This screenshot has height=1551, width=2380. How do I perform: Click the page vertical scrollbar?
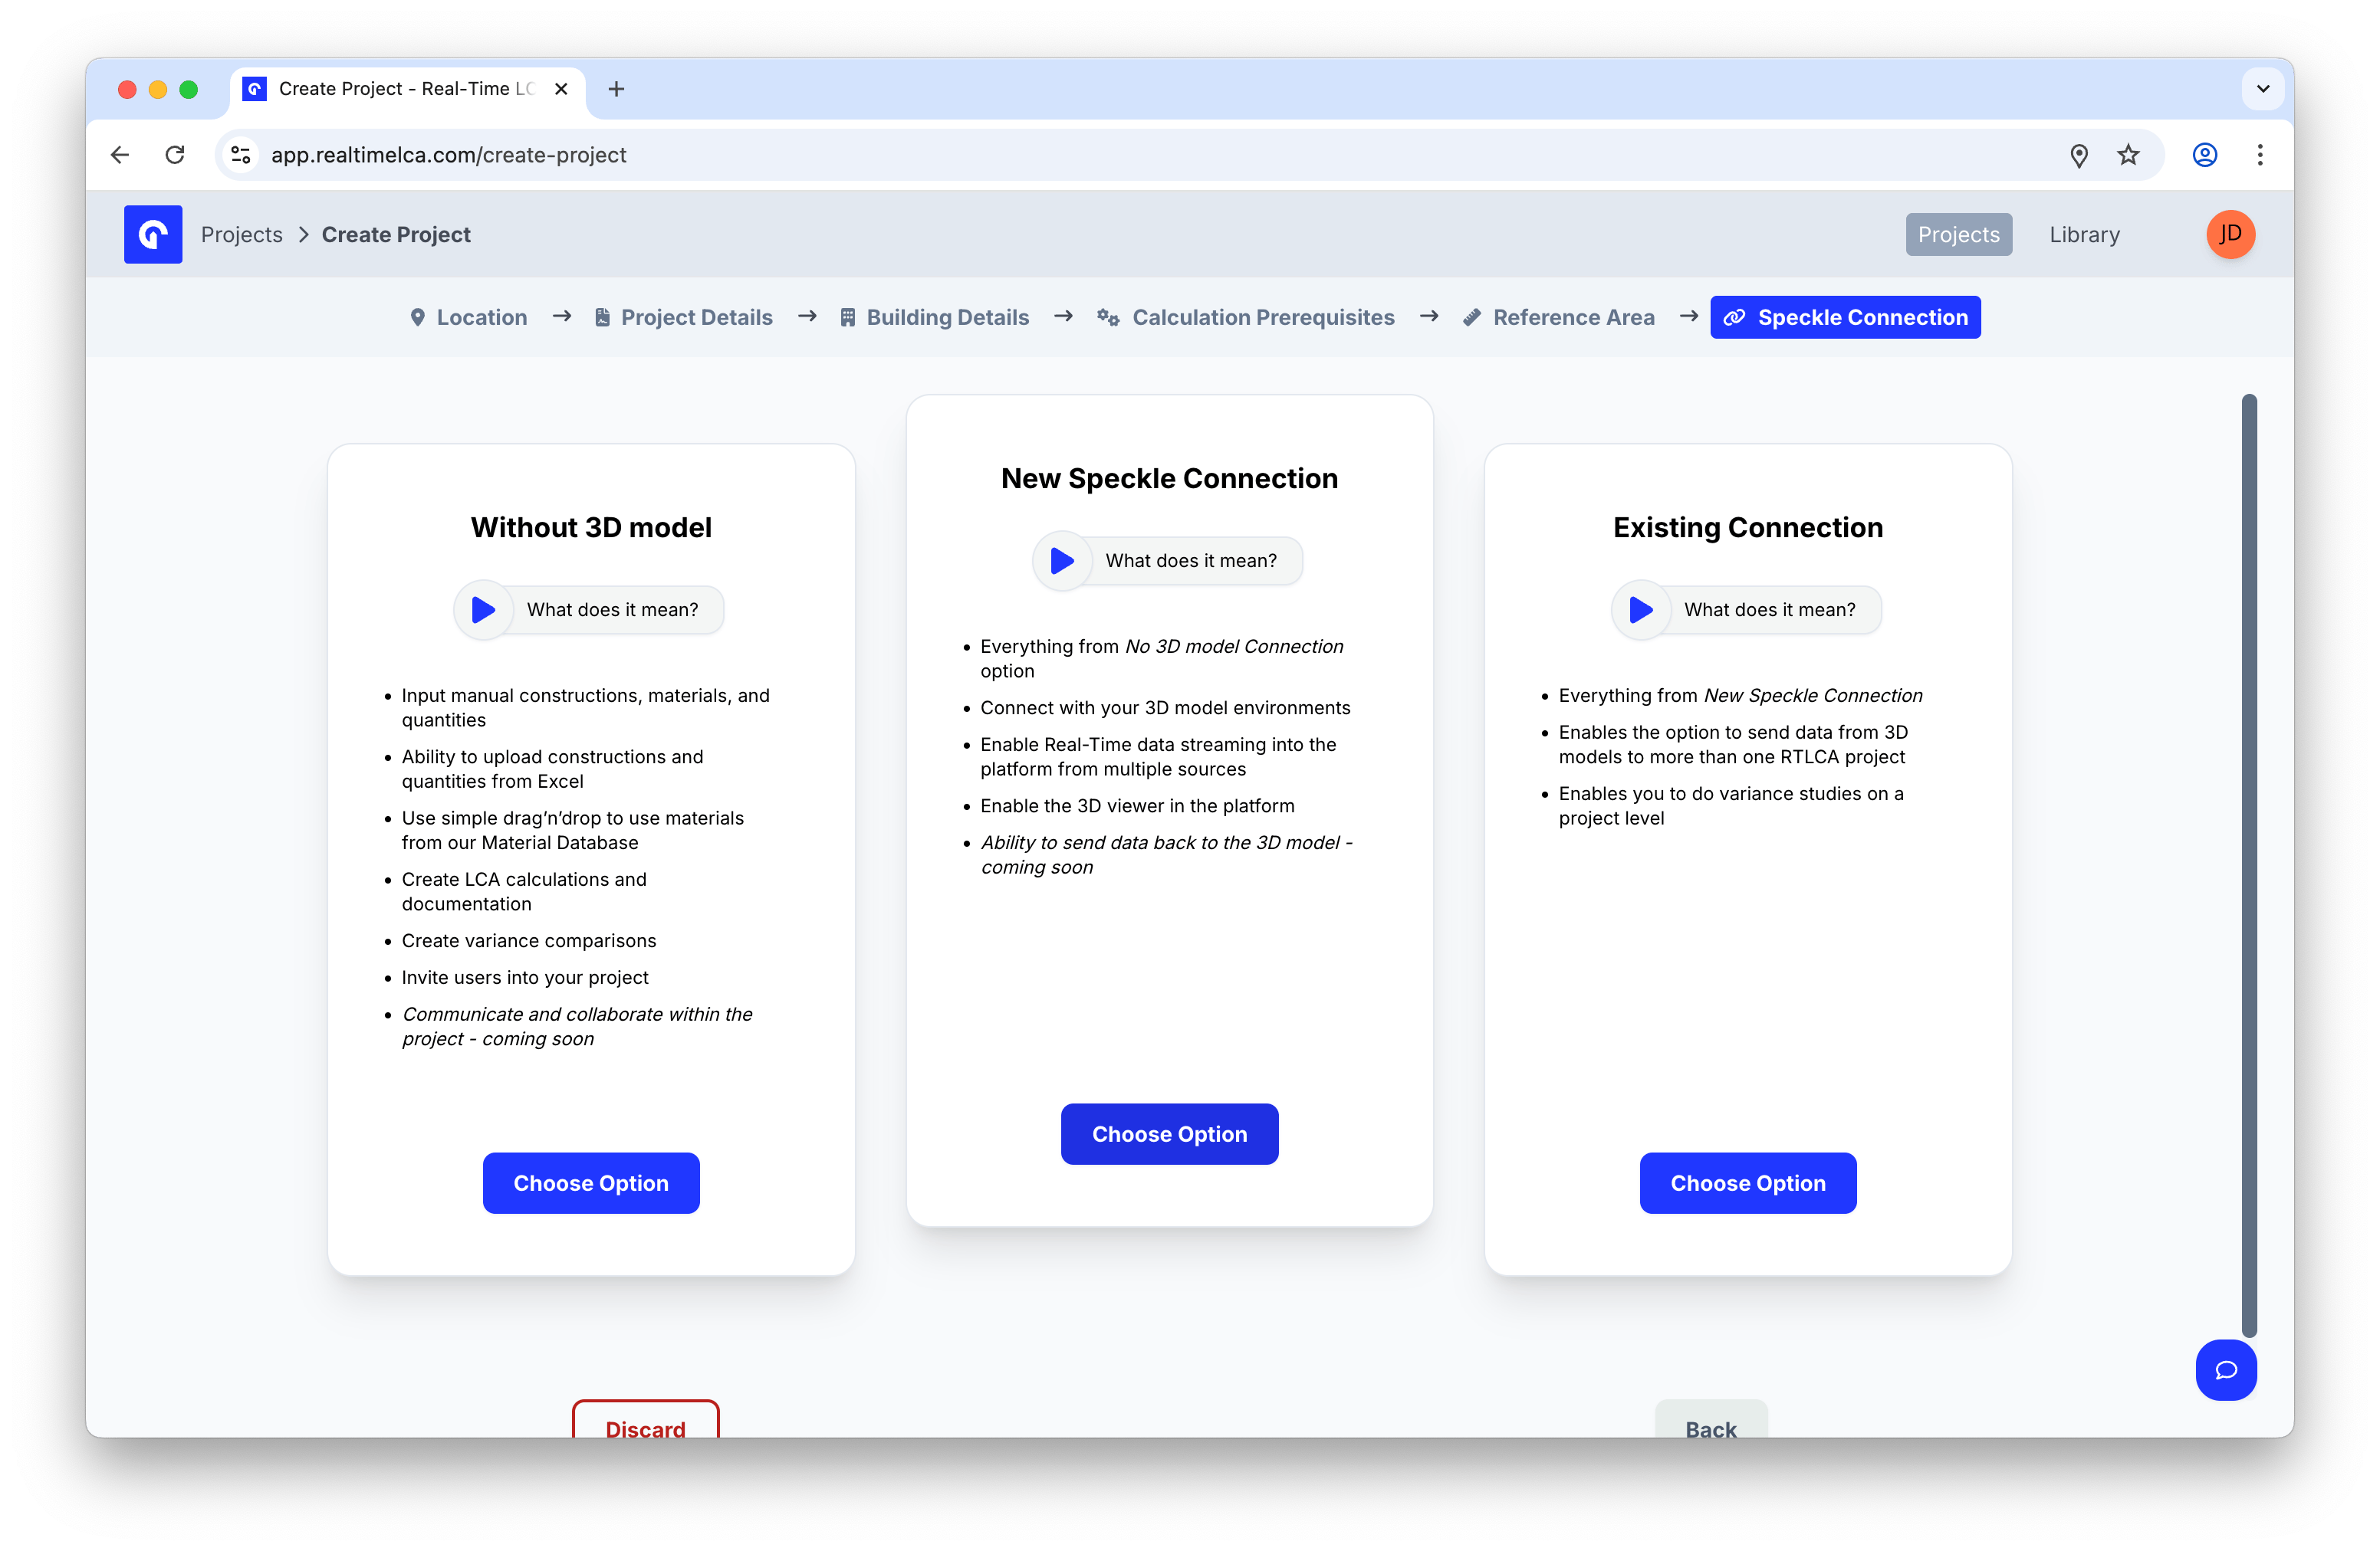(x=2249, y=865)
